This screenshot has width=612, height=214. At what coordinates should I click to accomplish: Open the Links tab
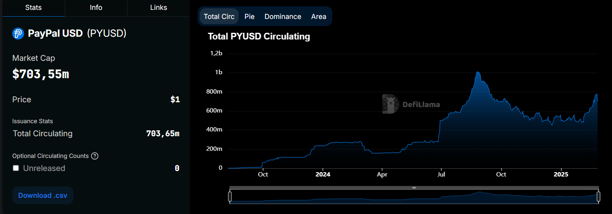(x=159, y=8)
